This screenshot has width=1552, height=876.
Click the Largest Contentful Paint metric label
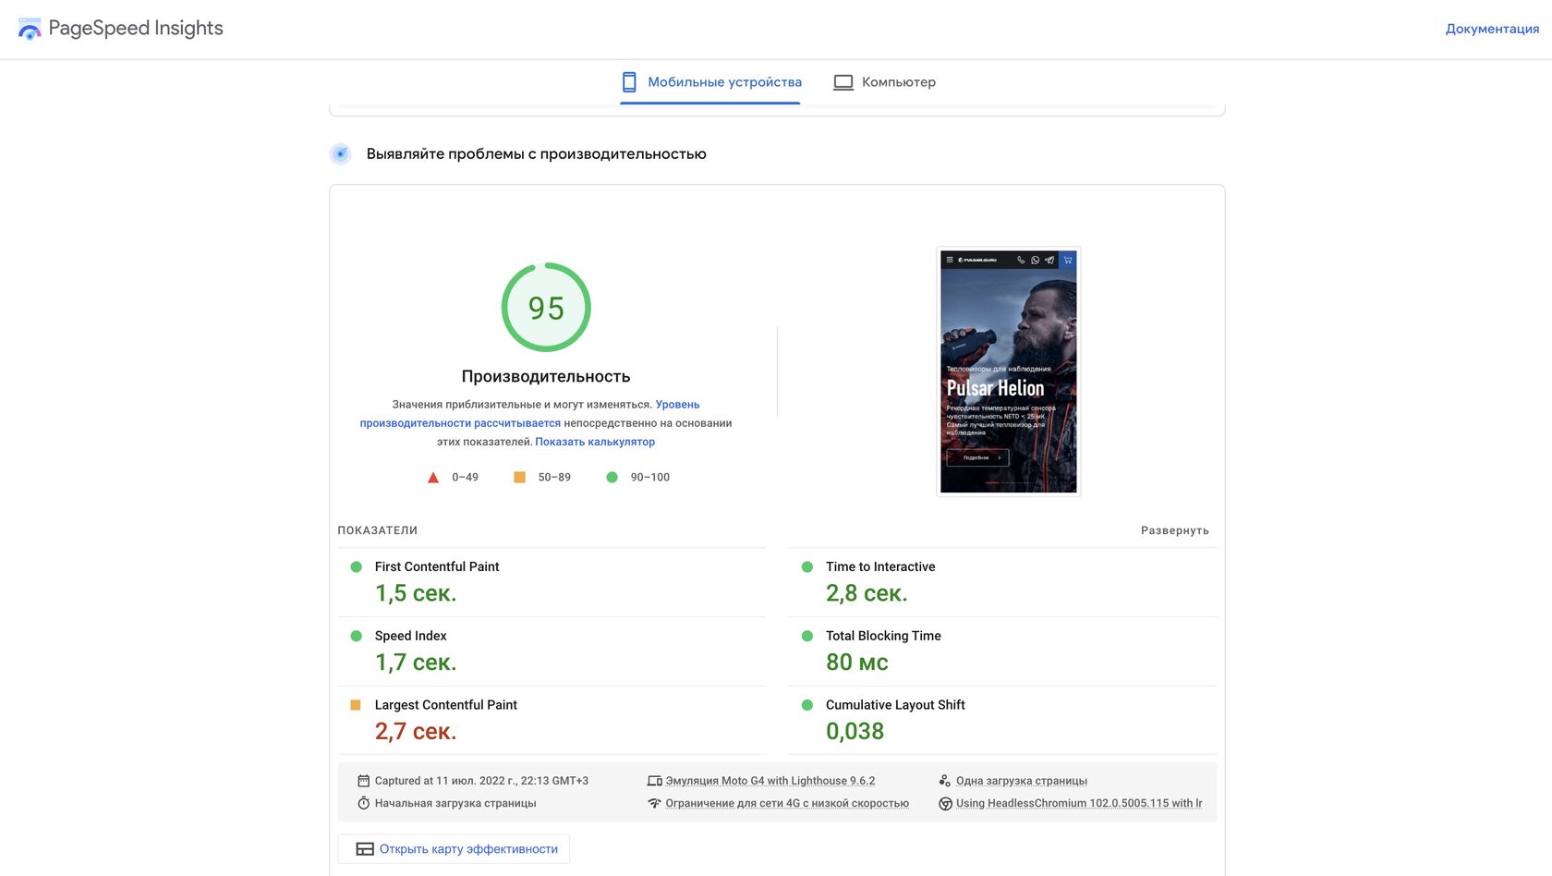[x=445, y=705]
